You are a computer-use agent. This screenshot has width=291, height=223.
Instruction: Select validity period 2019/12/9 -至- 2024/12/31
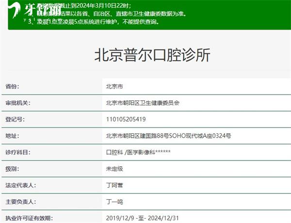[142, 218]
